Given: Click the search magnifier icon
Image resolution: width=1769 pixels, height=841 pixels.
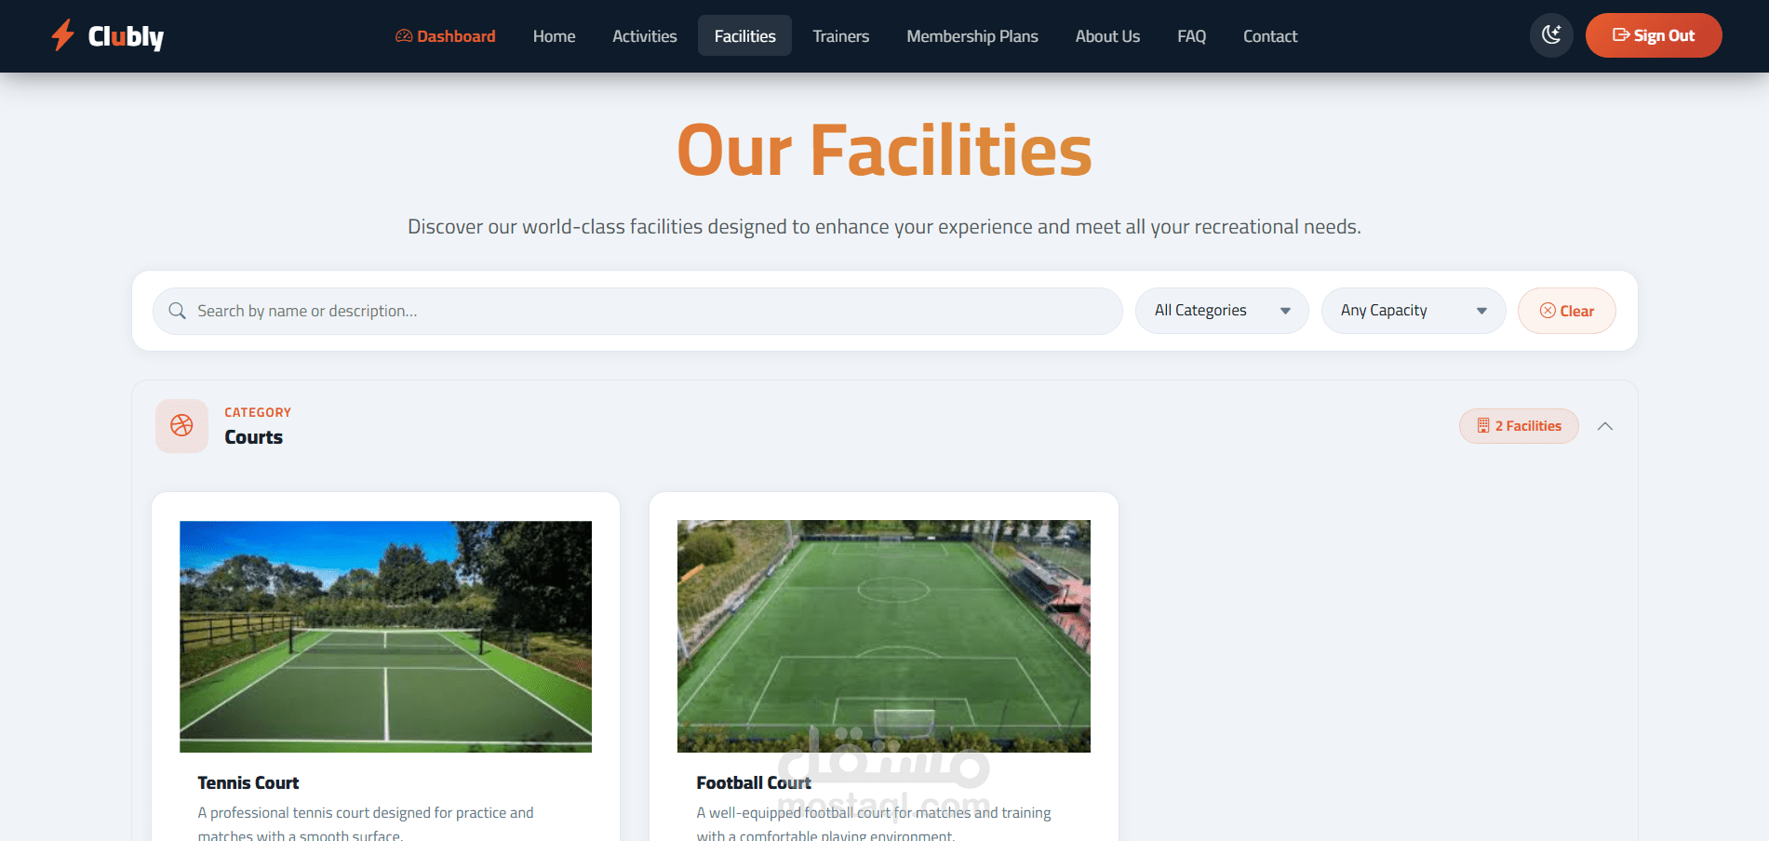Looking at the screenshot, I should point(177,311).
